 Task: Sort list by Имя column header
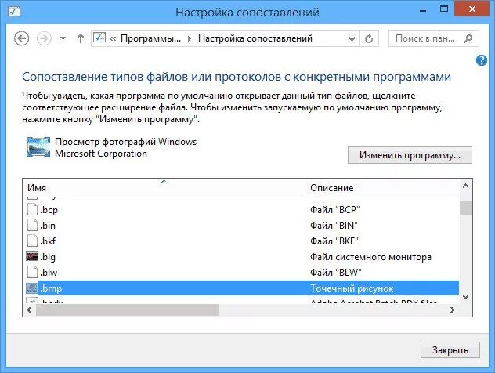(164, 188)
